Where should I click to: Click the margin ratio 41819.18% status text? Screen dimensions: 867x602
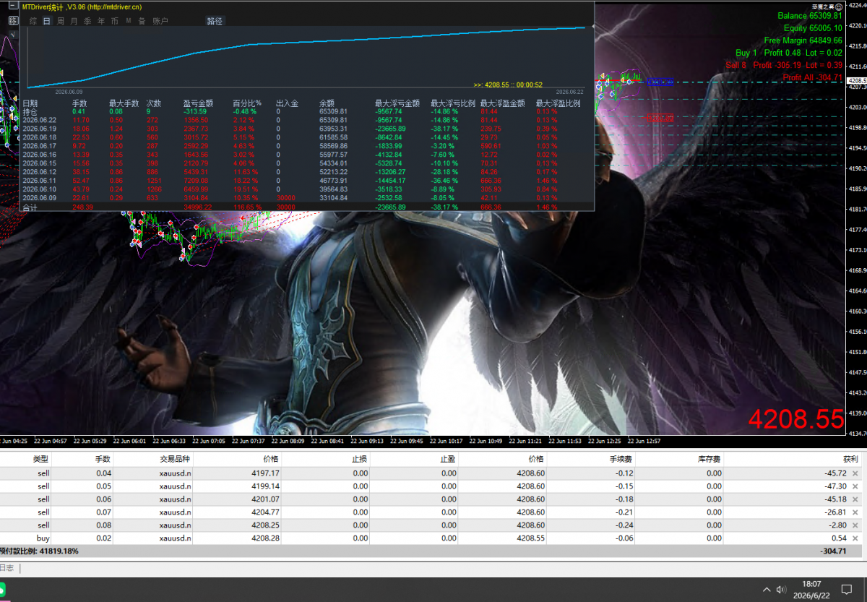click(39, 551)
